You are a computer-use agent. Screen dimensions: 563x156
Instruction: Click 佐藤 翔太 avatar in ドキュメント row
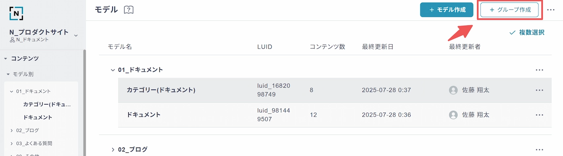point(453,115)
